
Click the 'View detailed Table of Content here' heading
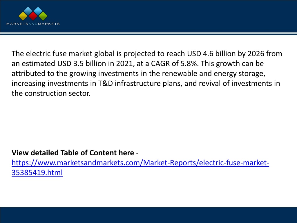coord(73,153)
